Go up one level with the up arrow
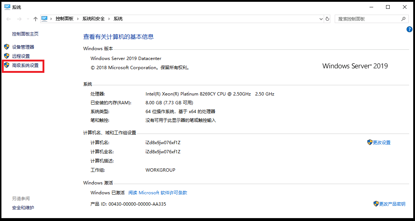Screen dimensions: 415x221 [x=36, y=19]
